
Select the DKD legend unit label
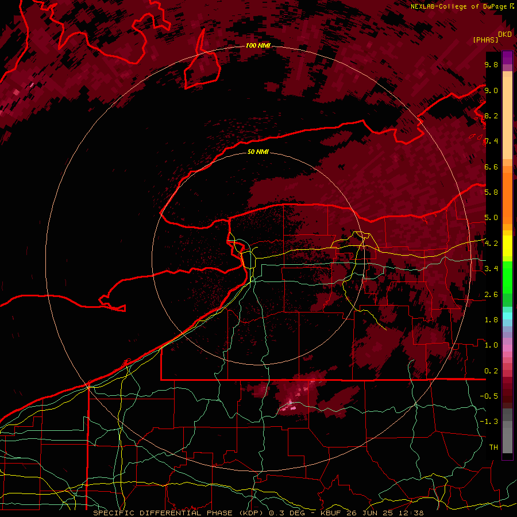coord(505,34)
